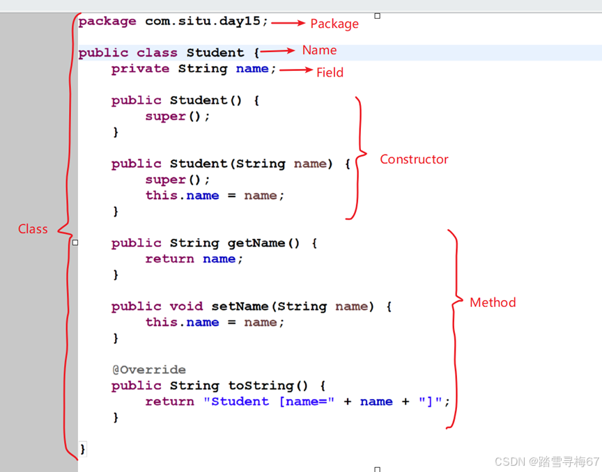Select the private String name field line
Screen dimensions: 602x472
[x=194, y=69]
